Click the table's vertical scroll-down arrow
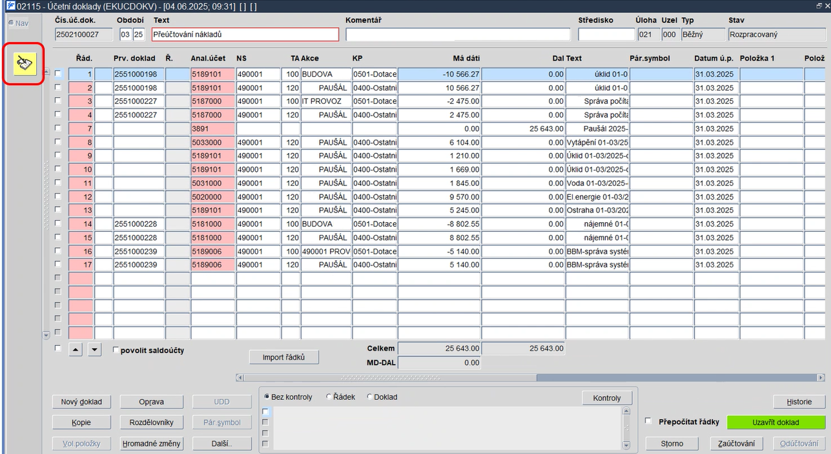This screenshot has width=831, height=454. (x=45, y=335)
